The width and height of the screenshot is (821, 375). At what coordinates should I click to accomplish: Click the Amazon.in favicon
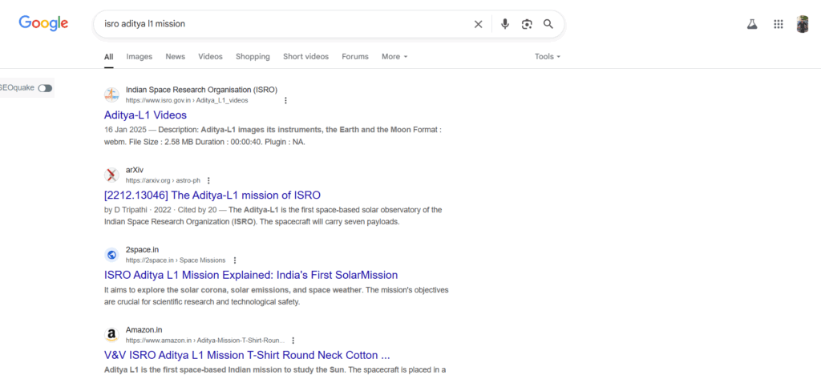point(111,335)
